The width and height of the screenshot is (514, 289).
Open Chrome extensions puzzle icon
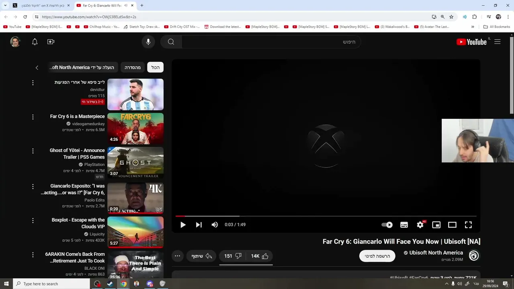pos(474,17)
